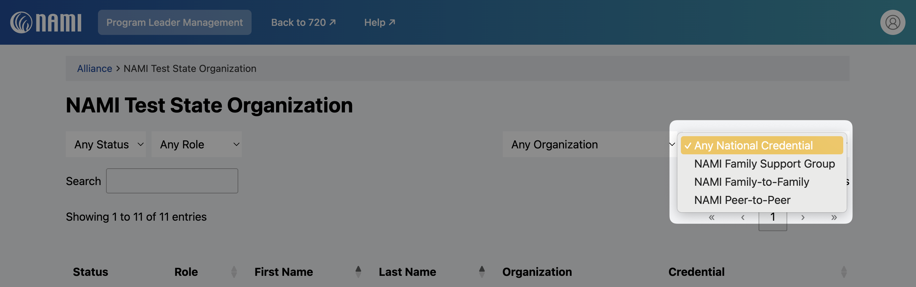
Task: Sort by the Credential column arrows
Action: tap(844, 272)
